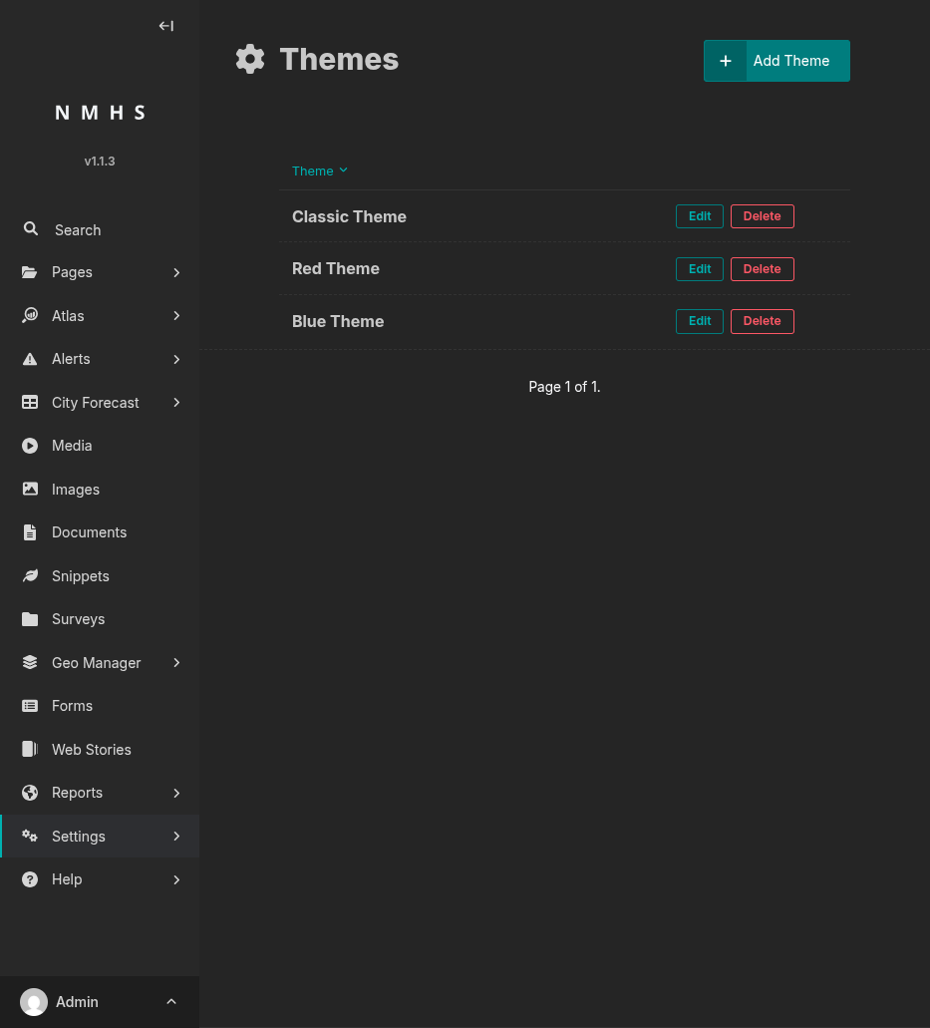Expand the Atlas submenu chevron
The height and width of the screenshot is (1028, 930).
pyautogui.click(x=176, y=315)
